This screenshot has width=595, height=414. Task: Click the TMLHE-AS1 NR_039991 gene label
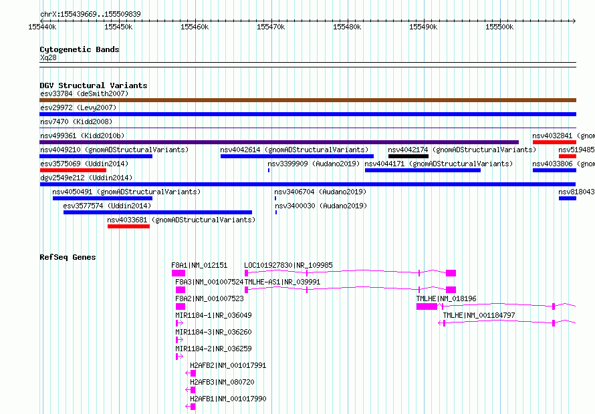282,282
